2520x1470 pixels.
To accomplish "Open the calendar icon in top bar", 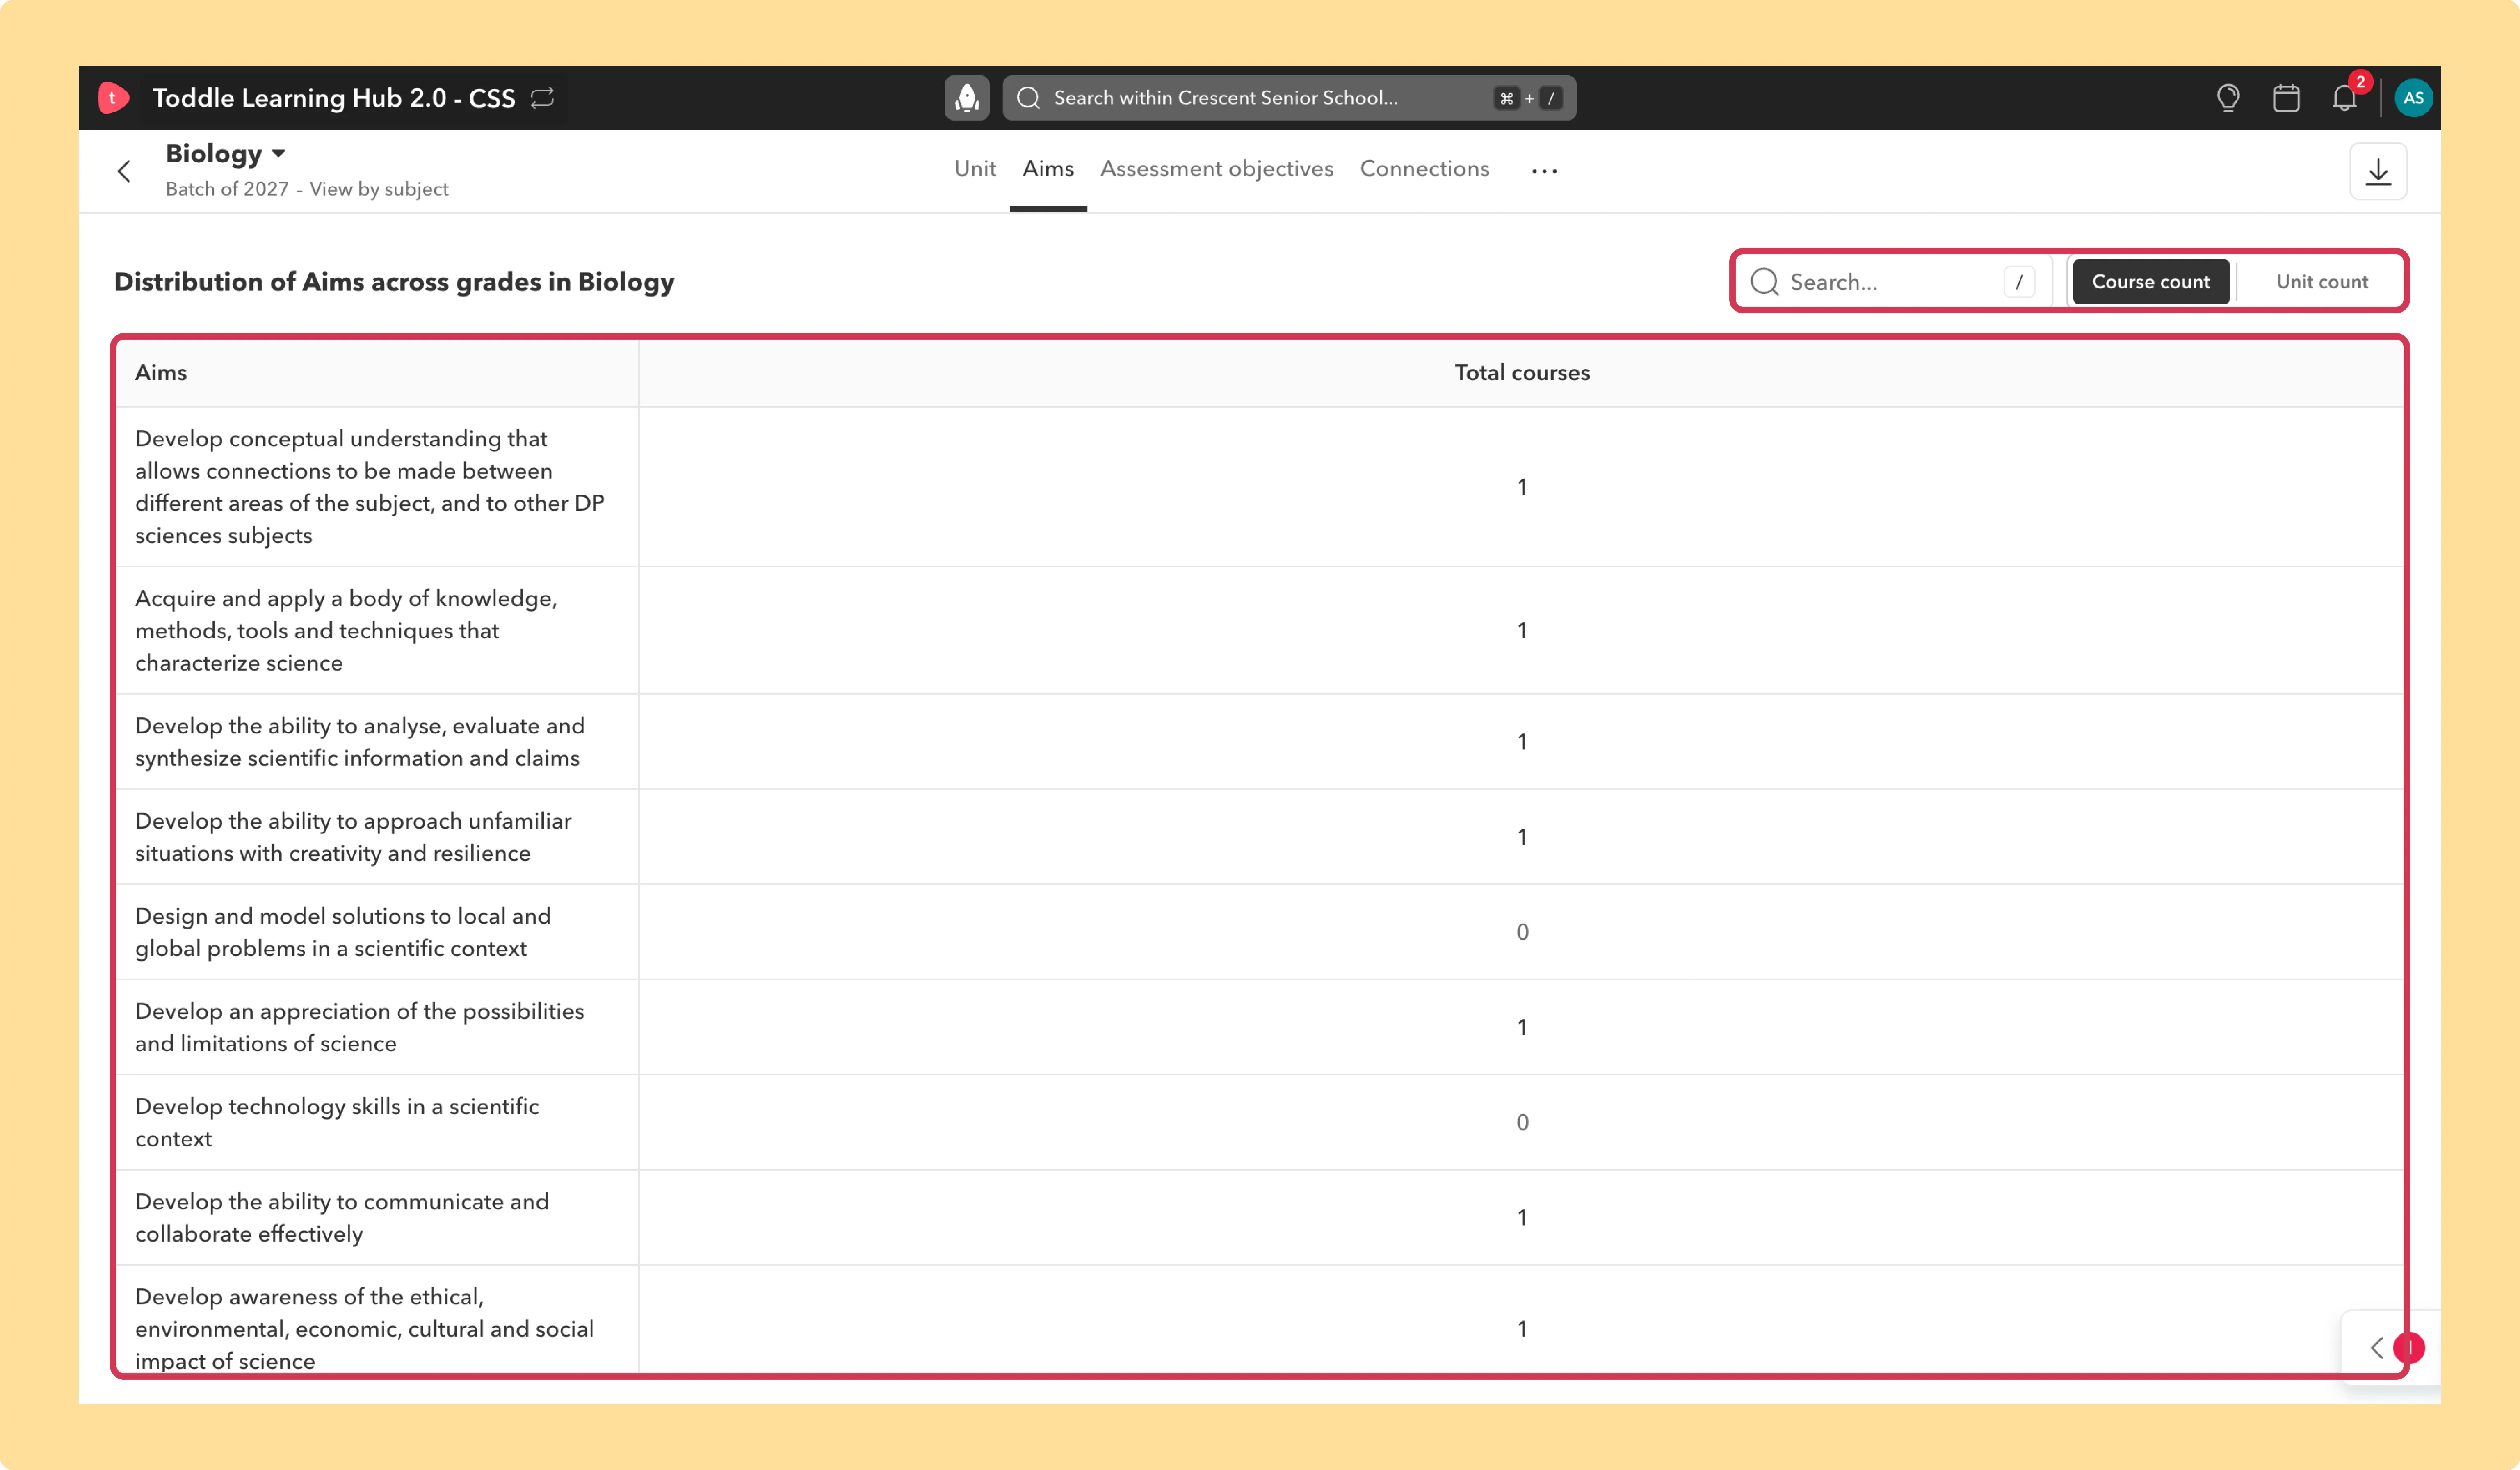I will 2286,98.
